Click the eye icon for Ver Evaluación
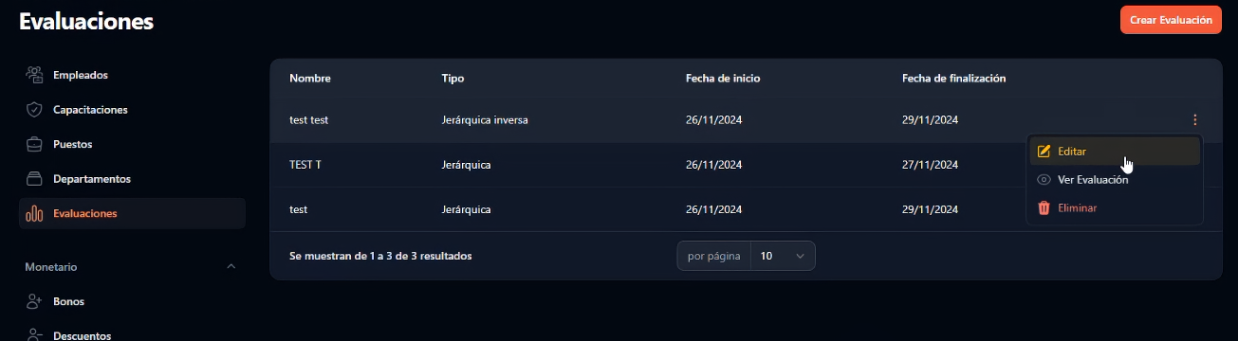This screenshot has height=341, width=1238. (1044, 180)
